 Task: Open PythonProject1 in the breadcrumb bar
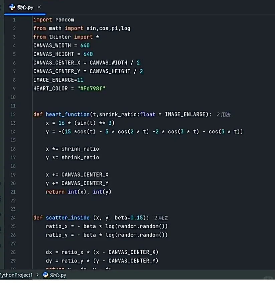coord(16,275)
